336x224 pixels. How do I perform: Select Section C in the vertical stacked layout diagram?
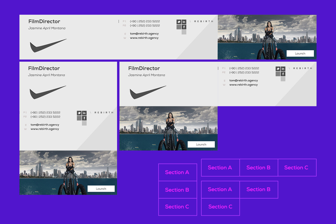[177, 207]
